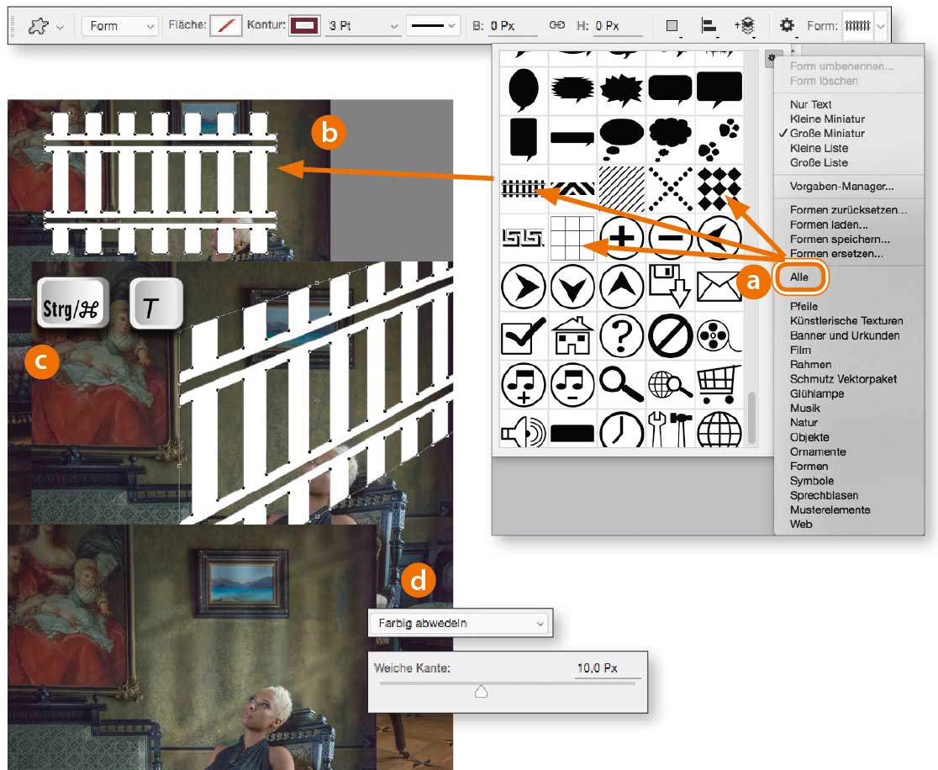Select the up arrow circle shape
This screenshot has width=938, height=770.
pyautogui.click(x=621, y=287)
